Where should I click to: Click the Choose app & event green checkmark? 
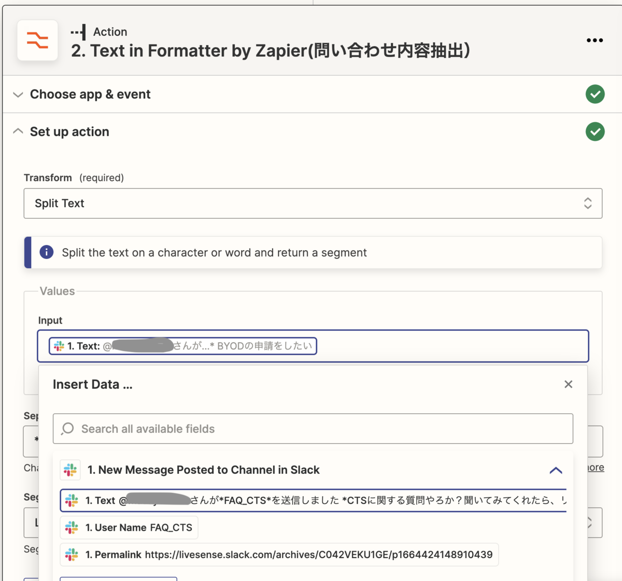[595, 94]
